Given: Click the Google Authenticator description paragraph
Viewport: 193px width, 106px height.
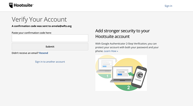Looking at the screenshot, I should click(x=127, y=47).
